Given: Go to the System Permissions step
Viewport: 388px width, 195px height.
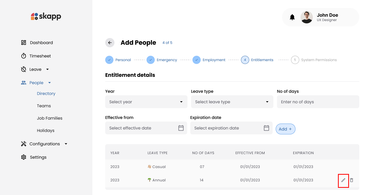Looking at the screenshot, I should (319, 60).
